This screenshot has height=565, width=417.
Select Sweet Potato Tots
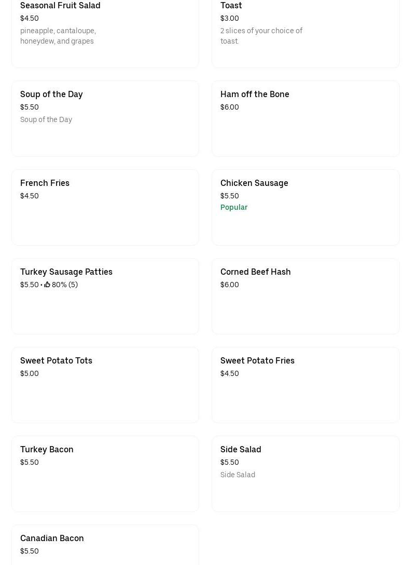click(56, 360)
